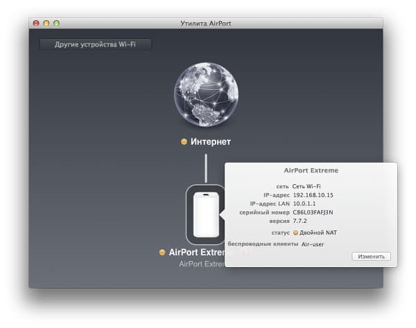This screenshot has height=328, width=416.
Task: Click the wireless client Air-user
Action: (313, 244)
